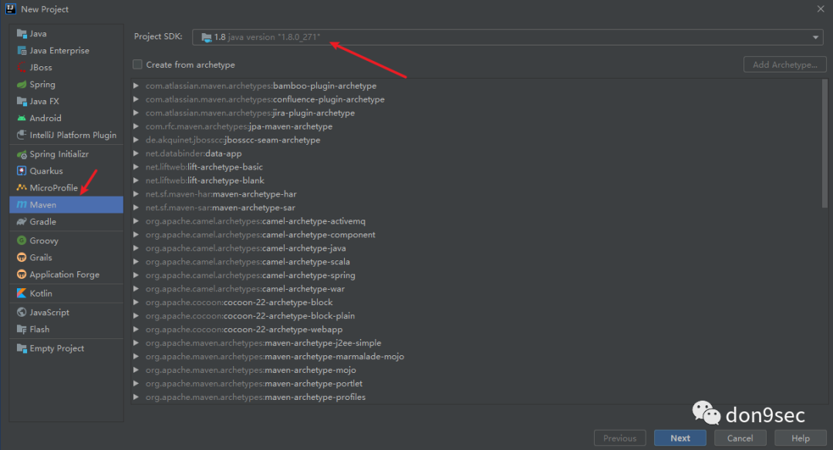Click the Groovy icon
Viewport: 833px width, 450px height.
[x=22, y=240]
